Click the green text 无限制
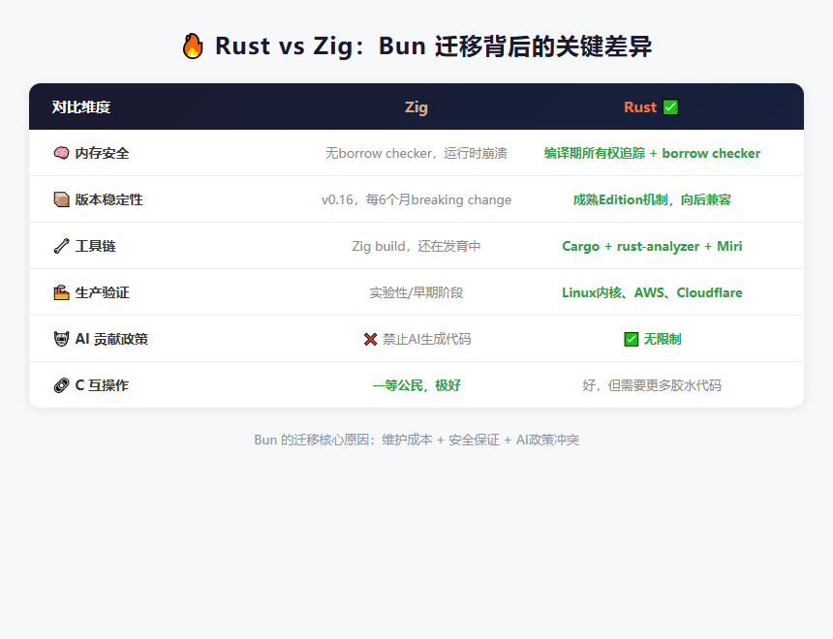This screenshot has width=833, height=639. 662,339
